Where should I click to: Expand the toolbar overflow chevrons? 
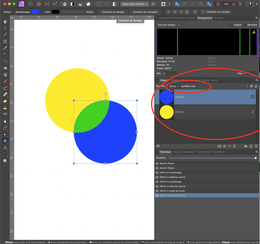tap(257, 4)
